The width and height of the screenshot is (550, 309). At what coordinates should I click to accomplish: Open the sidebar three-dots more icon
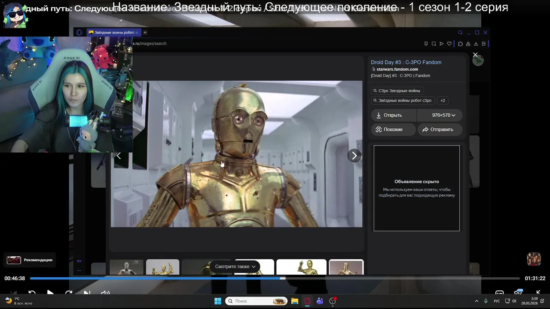tap(79, 270)
